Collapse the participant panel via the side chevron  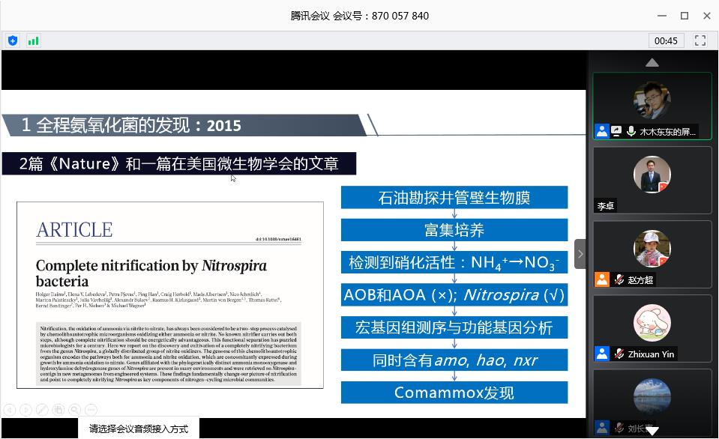pos(580,254)
